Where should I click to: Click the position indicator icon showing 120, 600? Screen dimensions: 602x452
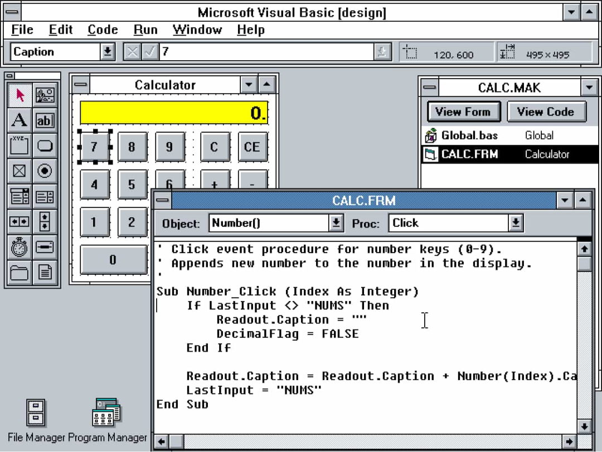click(410, 51)
